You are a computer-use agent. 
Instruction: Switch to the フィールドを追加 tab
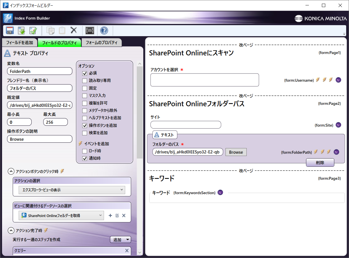coord(20,43)
